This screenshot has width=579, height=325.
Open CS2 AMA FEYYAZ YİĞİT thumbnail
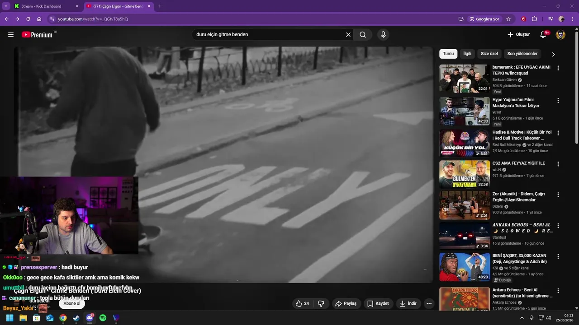[x=465, y=174]
